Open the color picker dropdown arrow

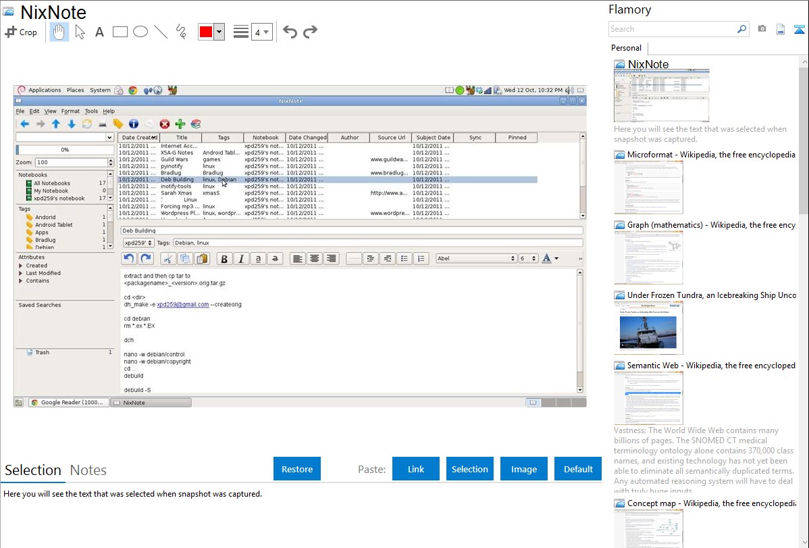(x=219, y=32)
